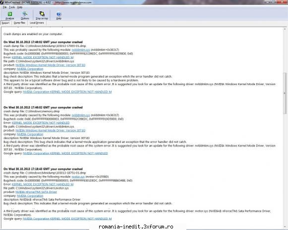Open nvlddmkm.sys link in 17:46:02 Minidump crash
The height and width of the screenshot is (230, 288).
(x=81, y=49)
